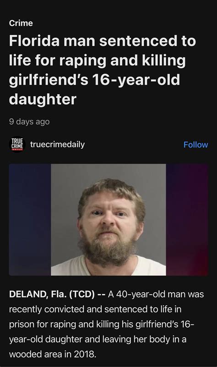
Task: Tap the blurred red area right of mugshot
Action: [187, 220]
